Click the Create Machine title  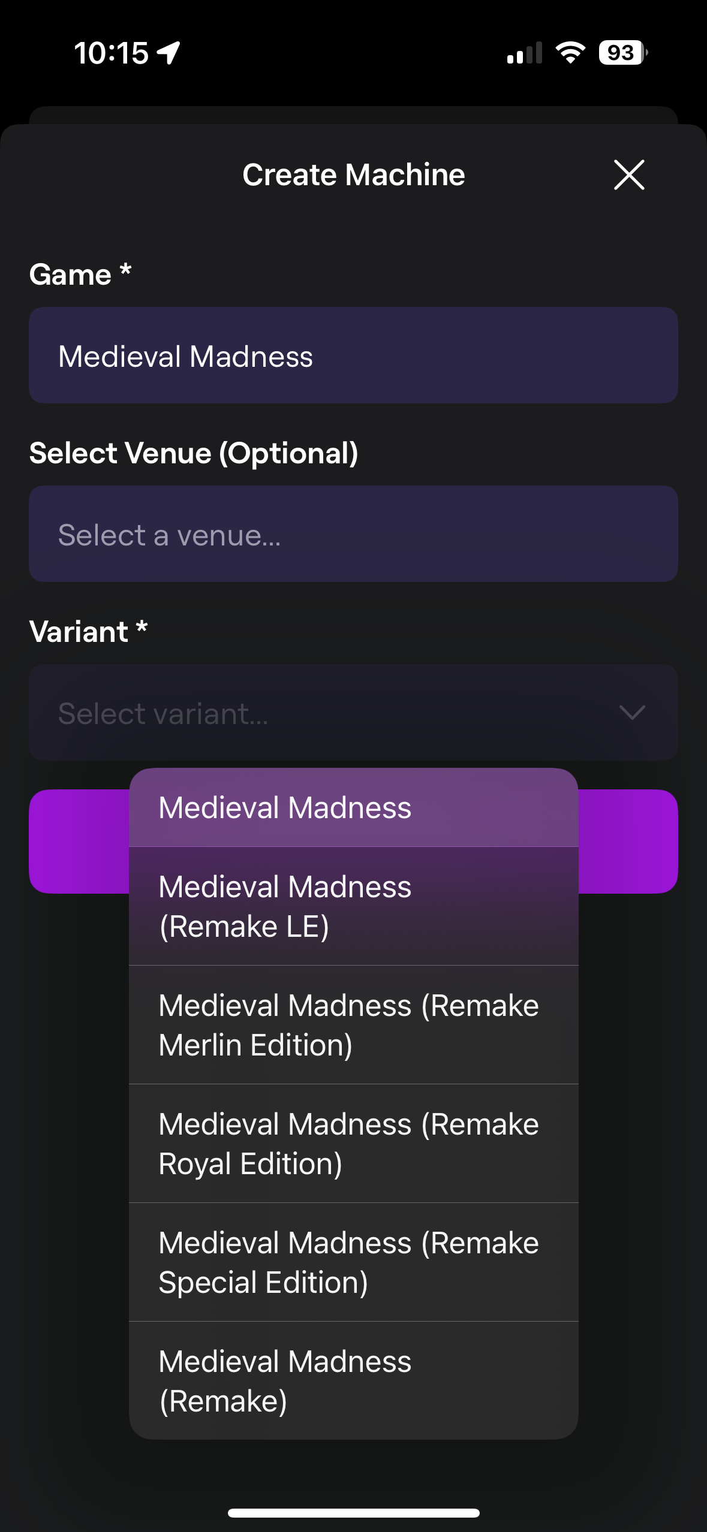pos(353,174)
